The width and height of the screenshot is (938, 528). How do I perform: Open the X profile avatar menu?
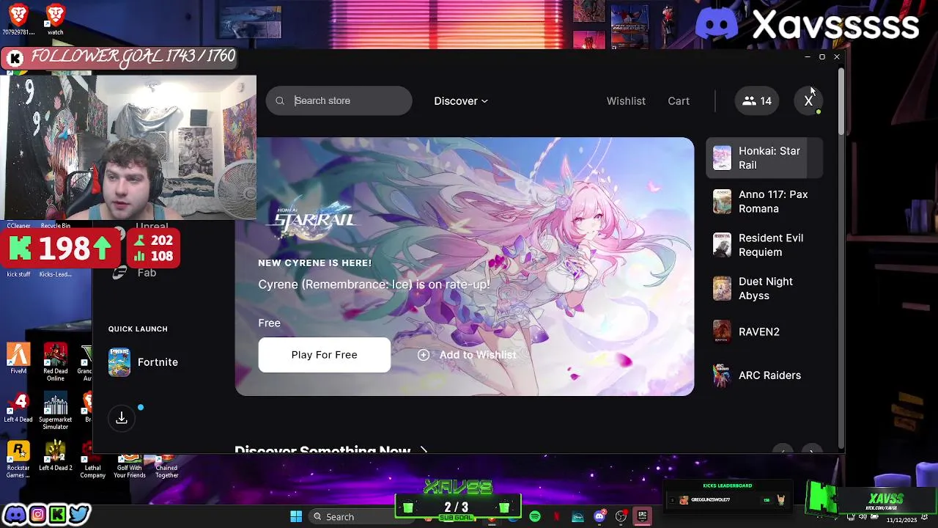809,100
